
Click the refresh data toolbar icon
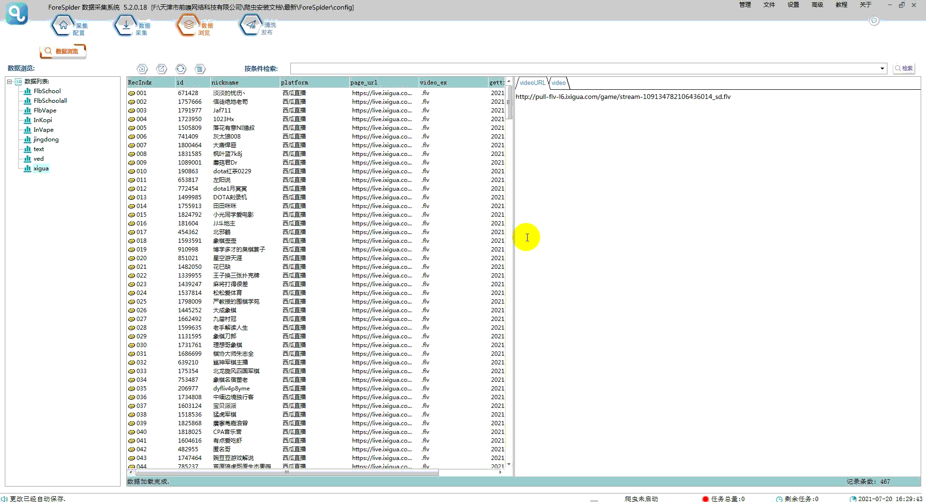pos(181,69)
